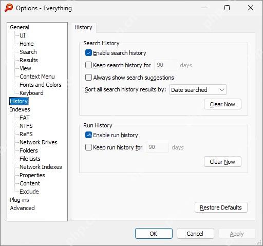Select Network Indexes in the tree
Image resolution: width=263 pixels, height=246 pixels.
click(x=41, y=167)
